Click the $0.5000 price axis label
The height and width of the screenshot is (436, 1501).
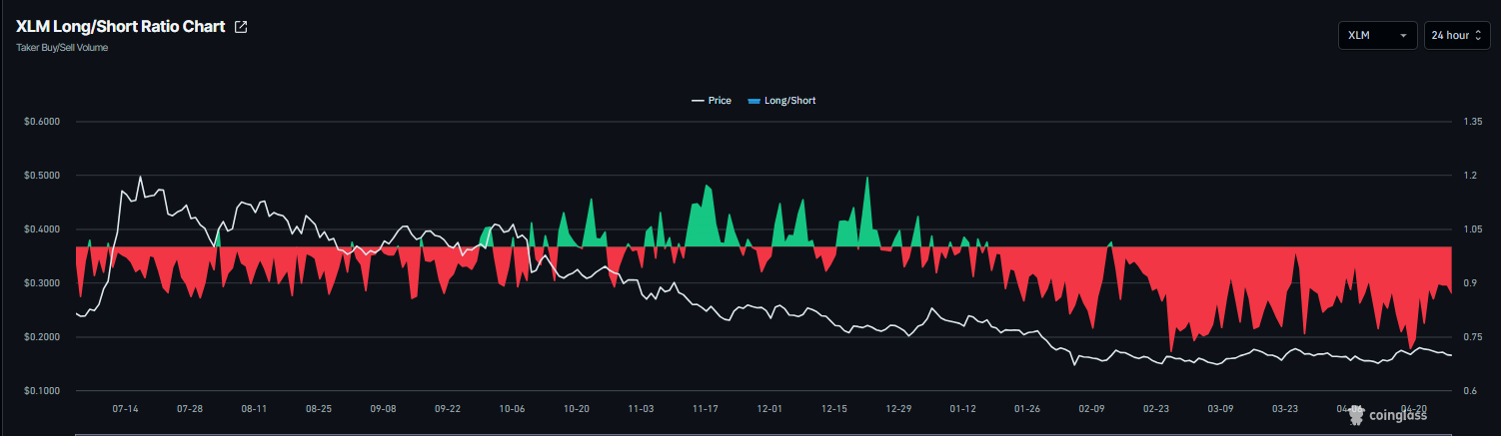pos(42,176)
